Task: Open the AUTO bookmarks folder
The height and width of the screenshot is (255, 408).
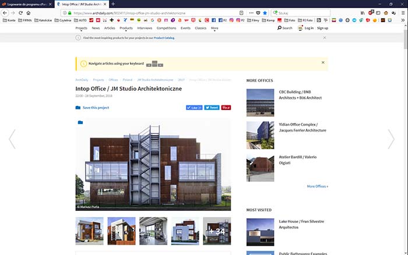Action: click(x=80, y=20)
